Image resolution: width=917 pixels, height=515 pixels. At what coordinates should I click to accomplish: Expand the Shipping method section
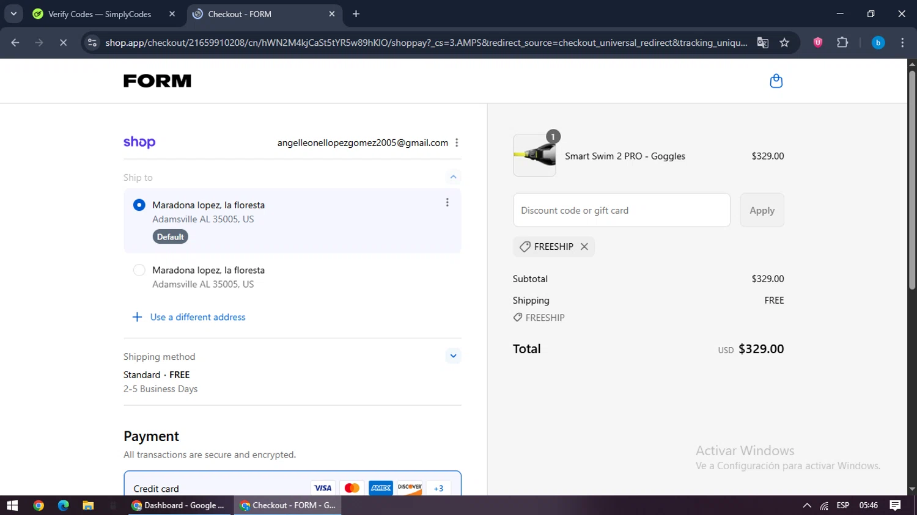pyautogui.click(x=453, y=356)
